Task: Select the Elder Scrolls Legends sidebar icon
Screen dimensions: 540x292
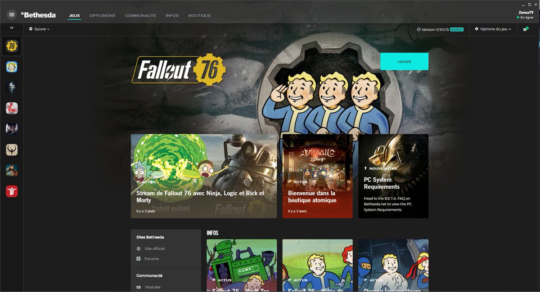Action: [x=12, y=170]
